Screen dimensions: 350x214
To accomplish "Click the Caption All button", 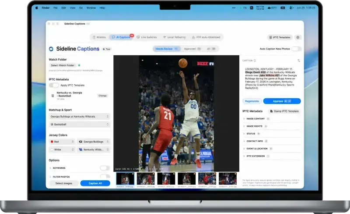I will [x=95, y=183].
